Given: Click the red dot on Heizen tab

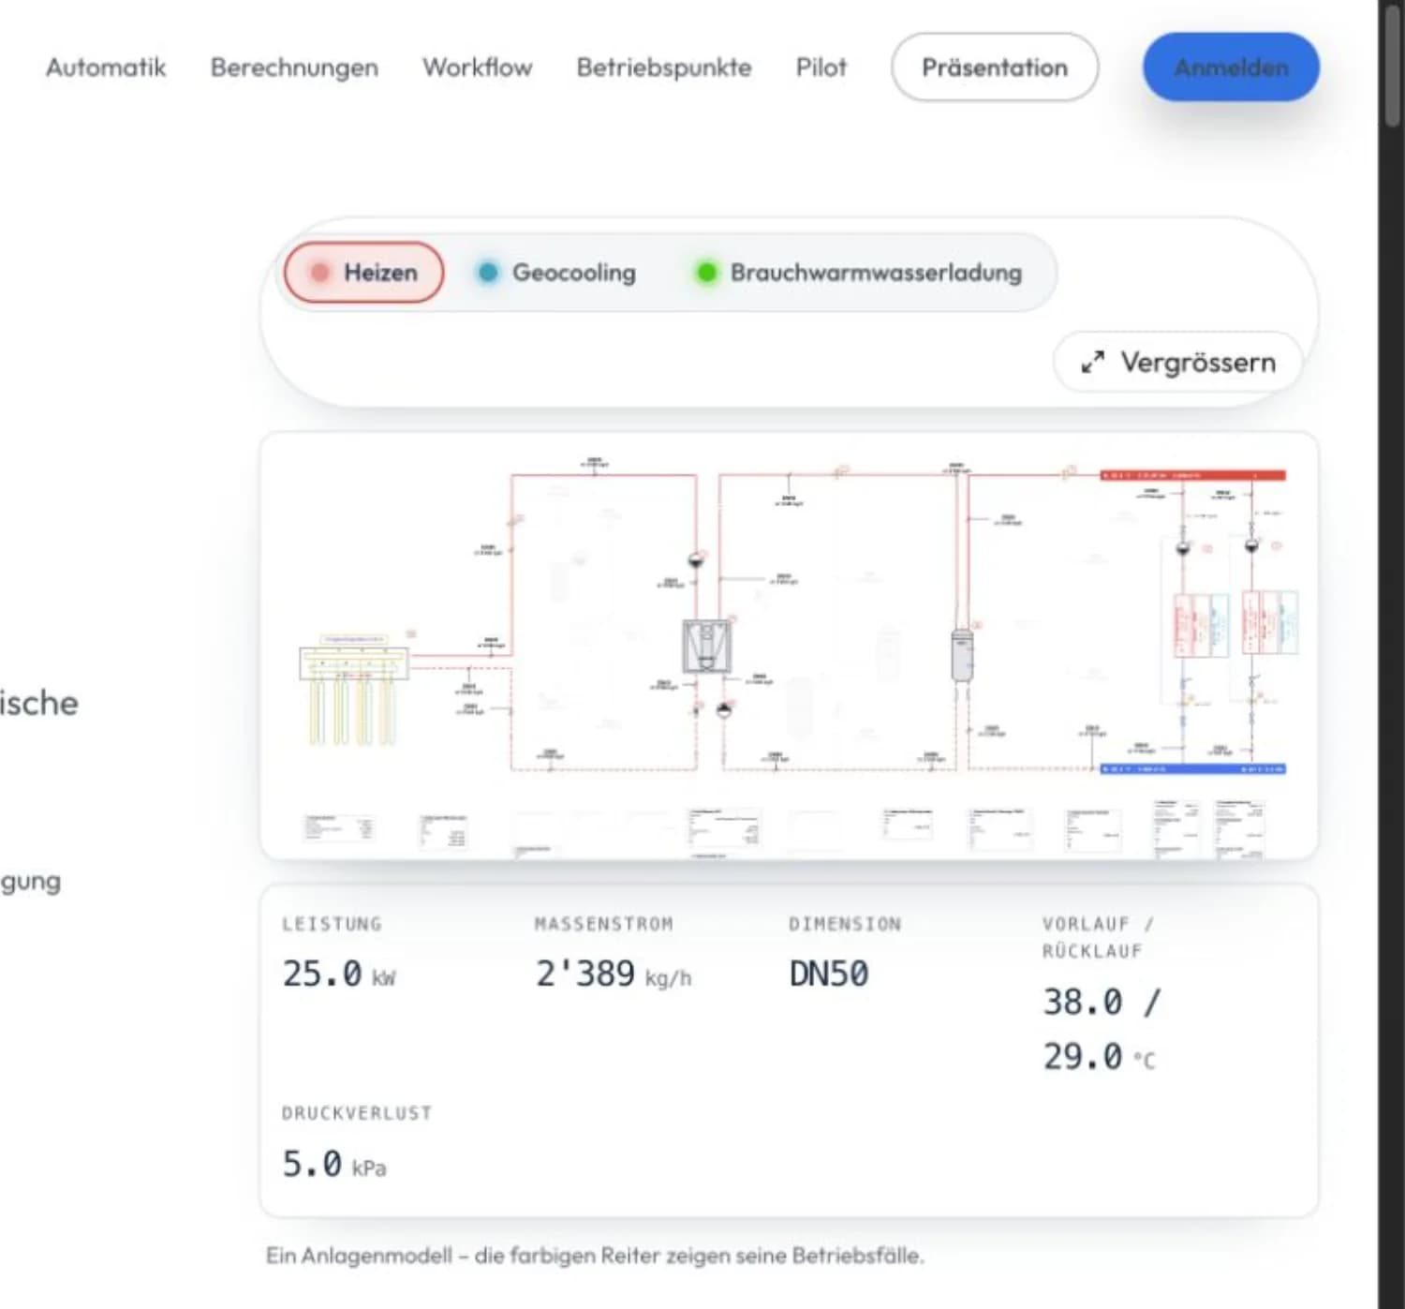Looking at the screenshot, I should coord(319,273).
